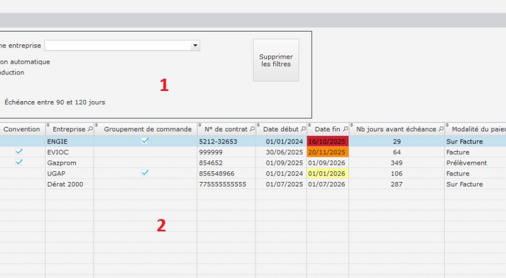
Task: Uncheck Groupement de commande for UGAP
Action: click(145, 173)
